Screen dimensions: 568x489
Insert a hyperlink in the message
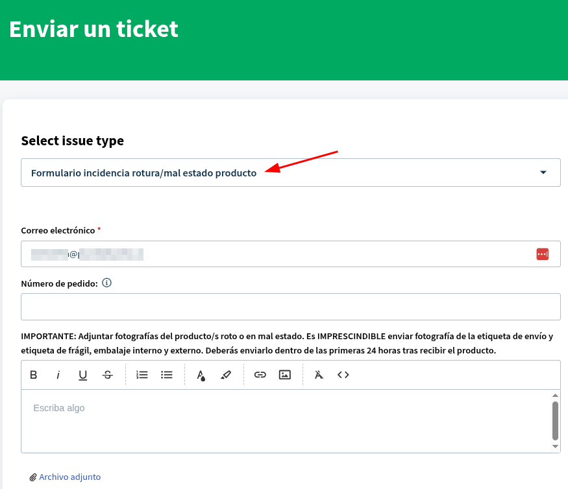[x=260, y=375]
